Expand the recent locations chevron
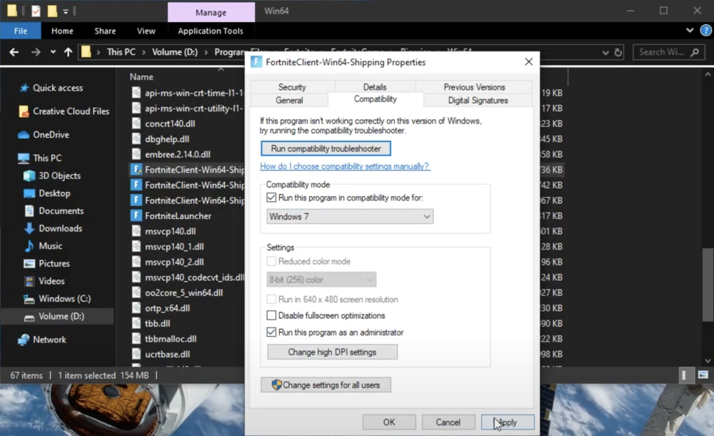 coord(53,52)
